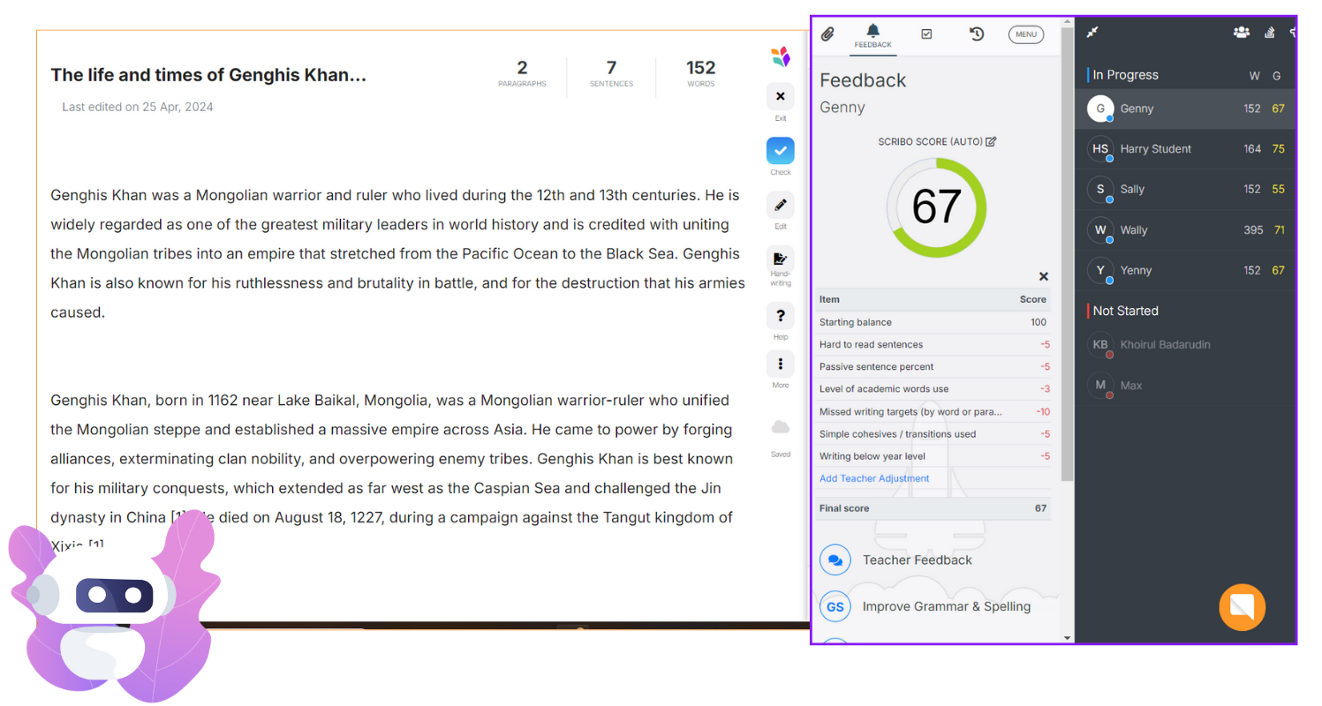Edit the Scribo score with the pencil icon
Viewport: 1322px width, 706px height.
coord(991,141)
